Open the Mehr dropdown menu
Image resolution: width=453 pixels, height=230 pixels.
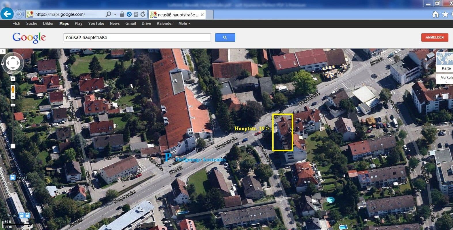184,24
